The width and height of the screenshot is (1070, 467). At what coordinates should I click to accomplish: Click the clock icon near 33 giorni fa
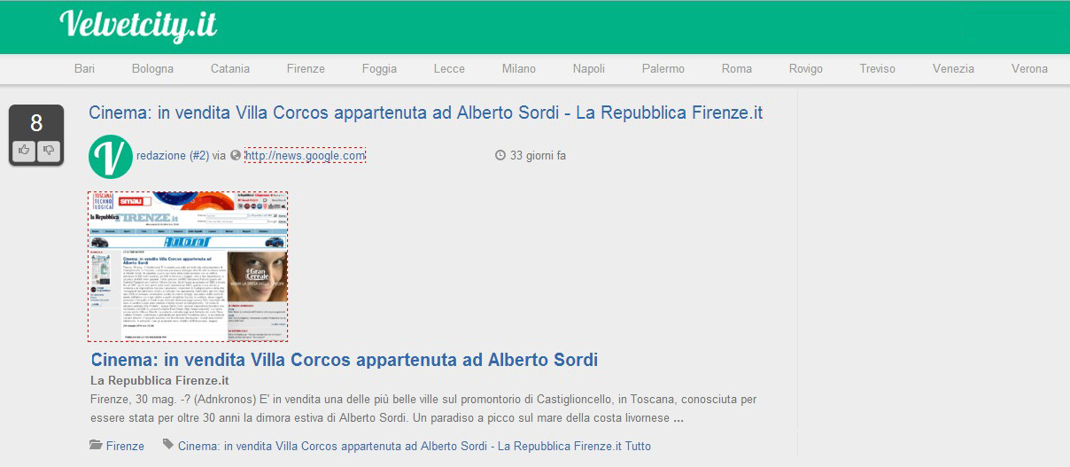coord(500,156)
